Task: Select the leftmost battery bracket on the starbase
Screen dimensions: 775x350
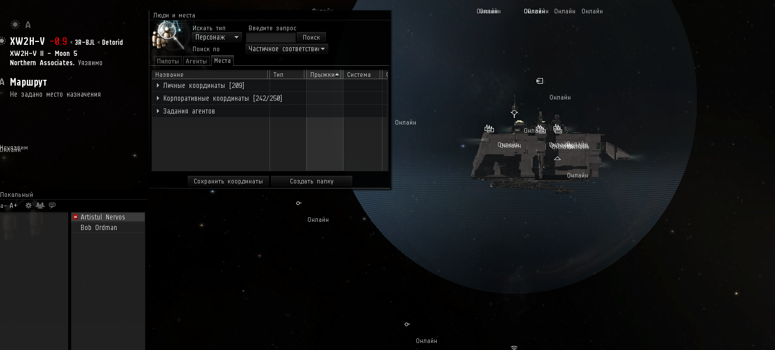Action: click(x=489, y=129)
